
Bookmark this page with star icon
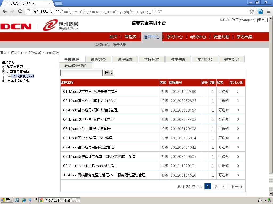[251, 11]
